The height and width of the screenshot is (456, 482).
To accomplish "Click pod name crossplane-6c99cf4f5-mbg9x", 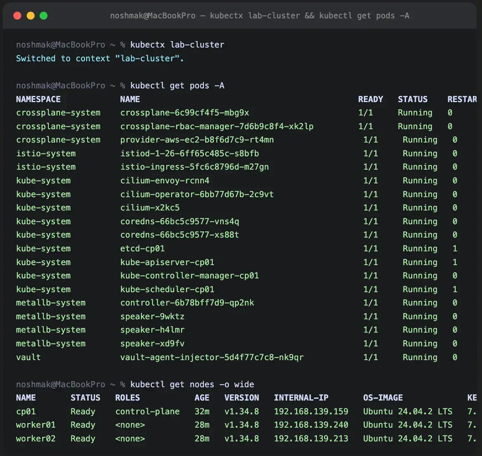I will click(x=184, y=113).
